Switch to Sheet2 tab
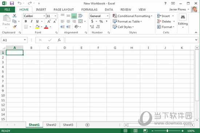Image resolution: width=200 pixels, height=133 pixels. [51, 125]
